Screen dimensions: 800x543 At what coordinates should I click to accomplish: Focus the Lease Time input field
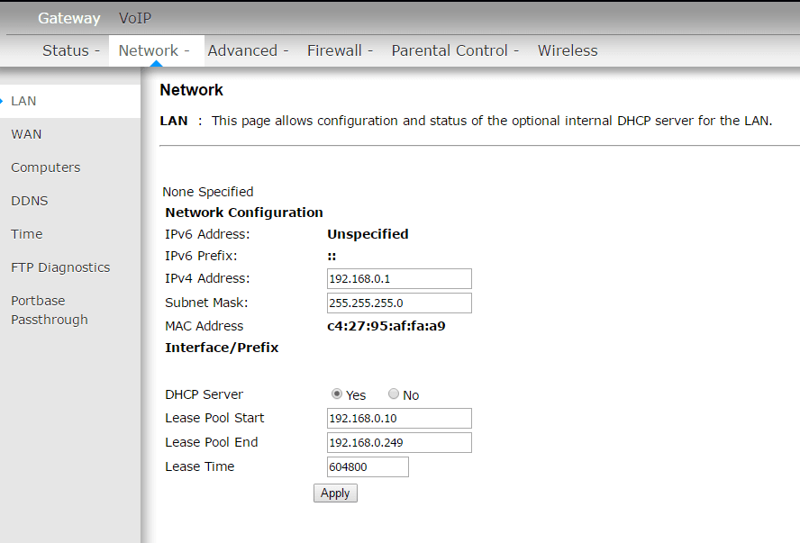(x=368, y=466)
